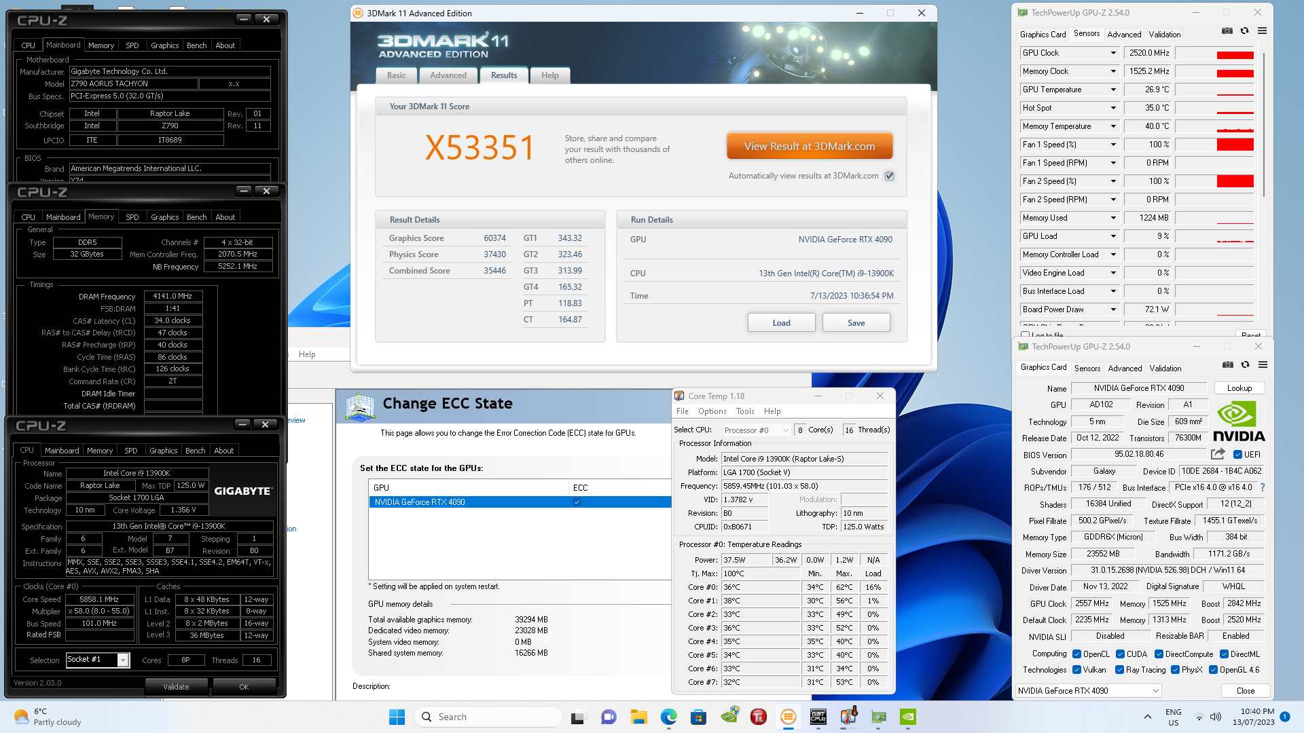Click refresh icon in GPU-Z Sensors window

coord(1244,31)
